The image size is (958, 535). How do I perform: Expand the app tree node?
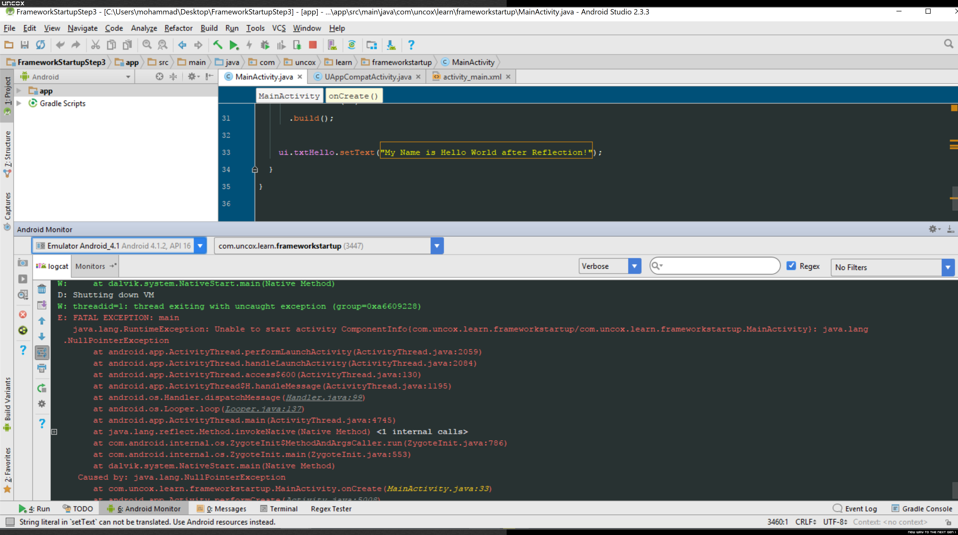tap(19, 91)
